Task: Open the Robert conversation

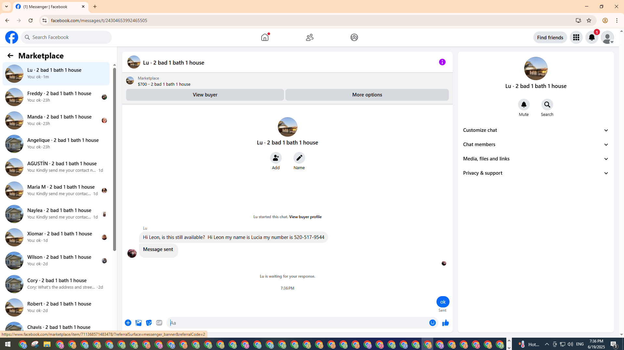Action: click(x=56, y=307)
